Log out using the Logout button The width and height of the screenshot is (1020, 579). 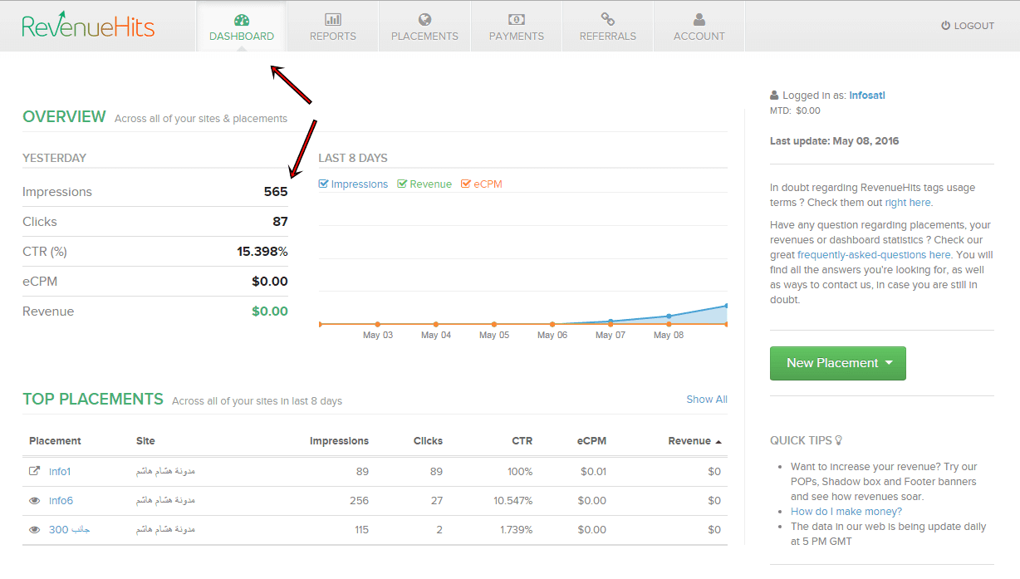pos(968,26)
